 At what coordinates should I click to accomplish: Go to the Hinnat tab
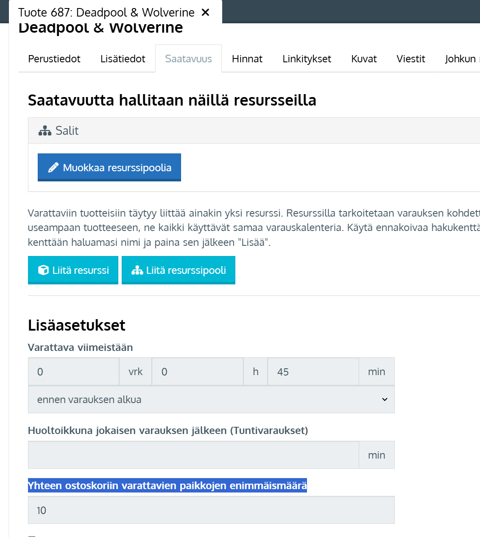[247, 59]
